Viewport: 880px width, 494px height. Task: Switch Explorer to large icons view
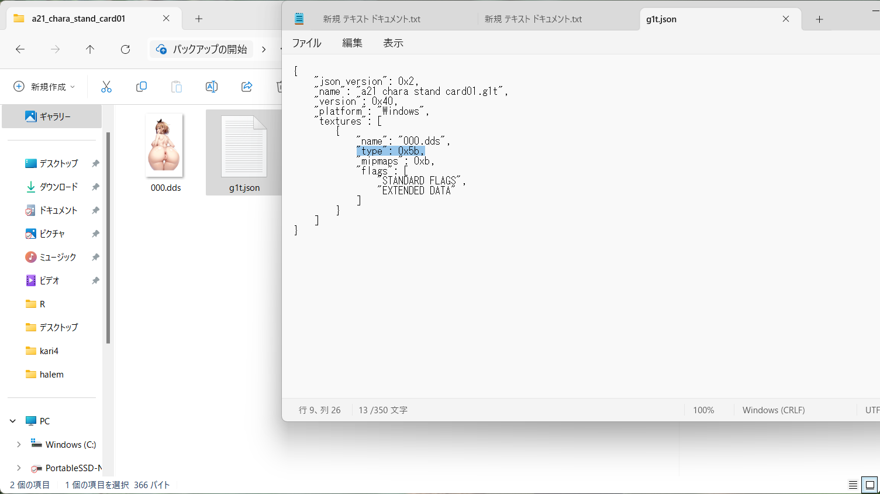[869, 485]
